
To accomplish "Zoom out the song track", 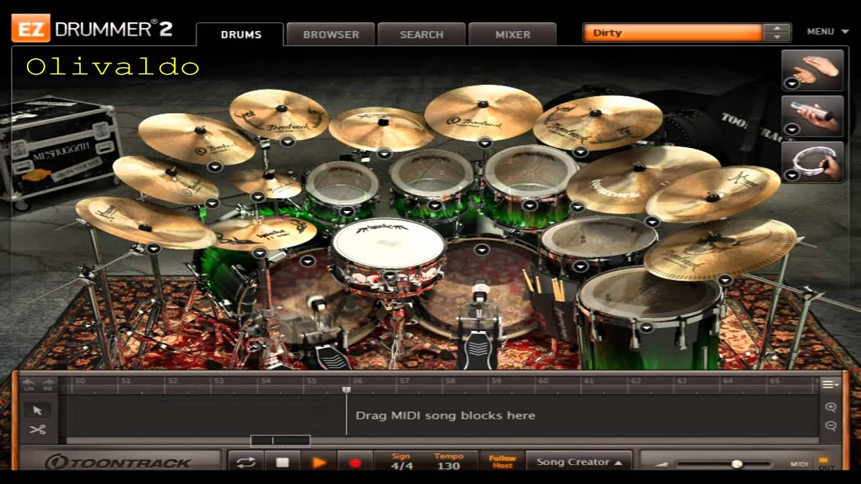I will pyautogui.click(x=830, y=426).
